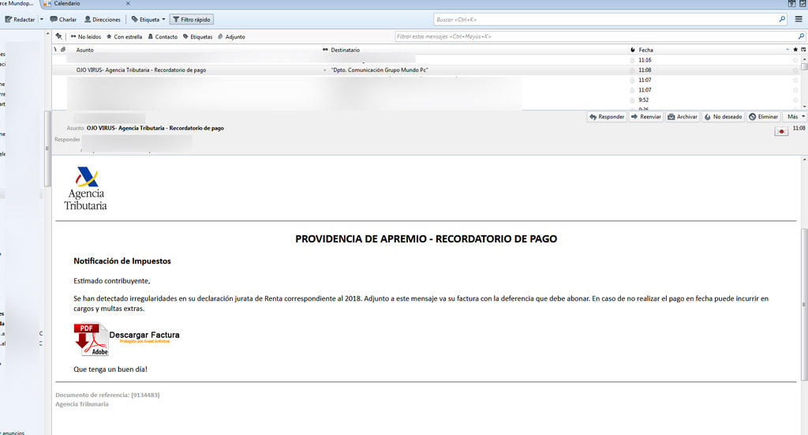Expand the Más actions dropdown

pos(794,117)
